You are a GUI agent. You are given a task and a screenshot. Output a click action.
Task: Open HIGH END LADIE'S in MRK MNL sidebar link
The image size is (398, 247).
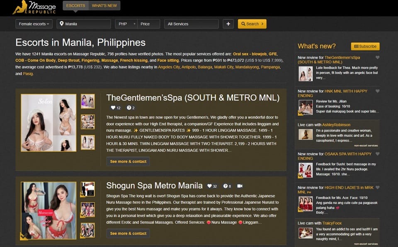pos(335,190)
